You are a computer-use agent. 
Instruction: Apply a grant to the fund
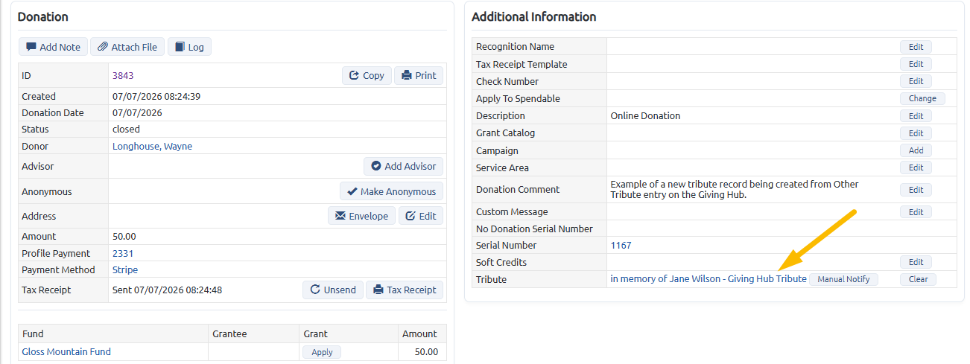tap(322, 352)
